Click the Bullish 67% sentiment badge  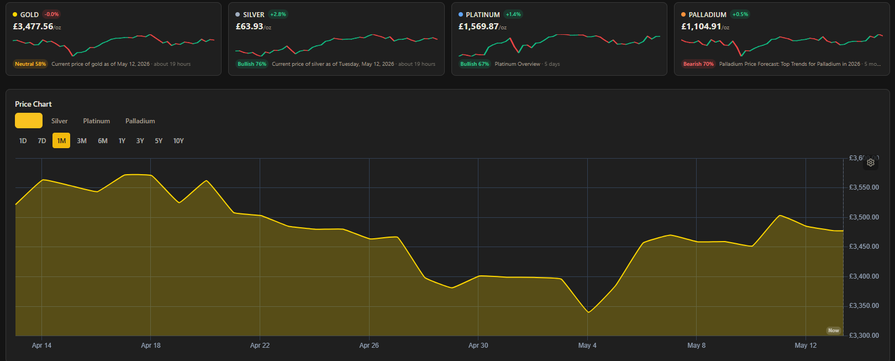[475, 64]
